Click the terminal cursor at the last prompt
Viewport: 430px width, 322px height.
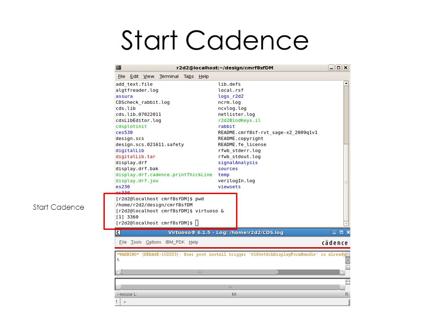pyautogui.click(x=197, y=223)
